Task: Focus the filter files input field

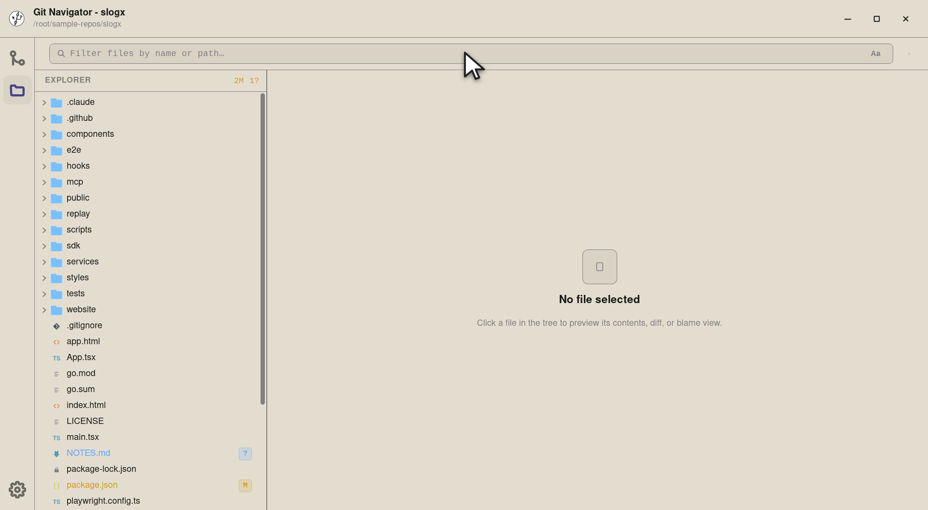Action: click(471, 54)
